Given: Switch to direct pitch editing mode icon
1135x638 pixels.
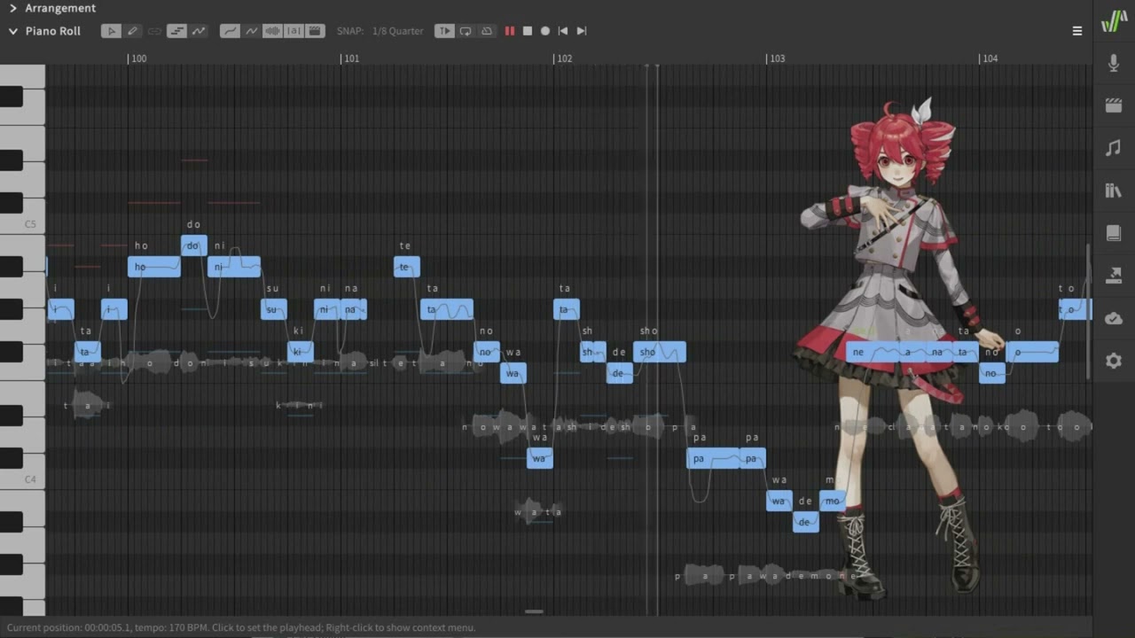Looking at the screenshot, I should pos(199,31).
